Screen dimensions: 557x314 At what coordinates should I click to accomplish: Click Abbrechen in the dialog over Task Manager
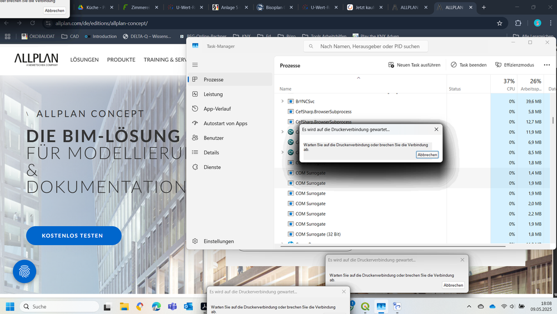coord(427,154)
